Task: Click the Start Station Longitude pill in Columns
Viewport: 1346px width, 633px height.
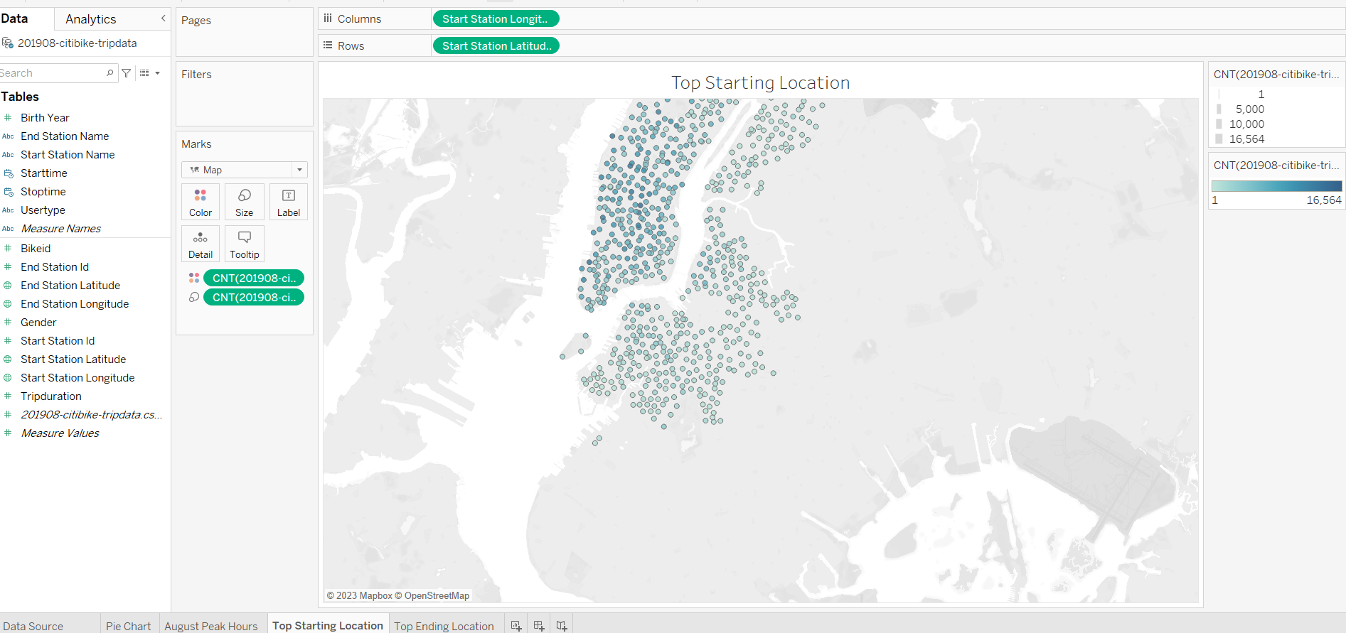Action: (496, 19)
